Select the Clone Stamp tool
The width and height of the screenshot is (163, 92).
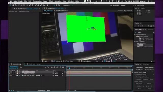[38, 5]
